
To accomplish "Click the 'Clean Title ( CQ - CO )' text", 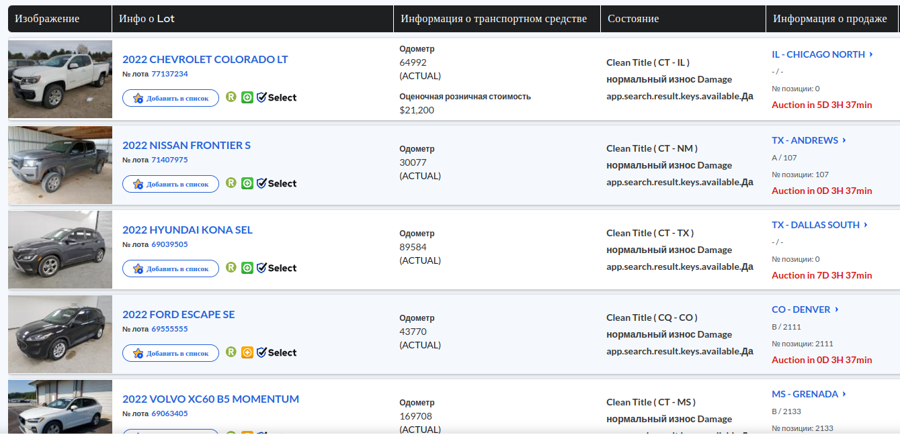I will pos(652,318).
